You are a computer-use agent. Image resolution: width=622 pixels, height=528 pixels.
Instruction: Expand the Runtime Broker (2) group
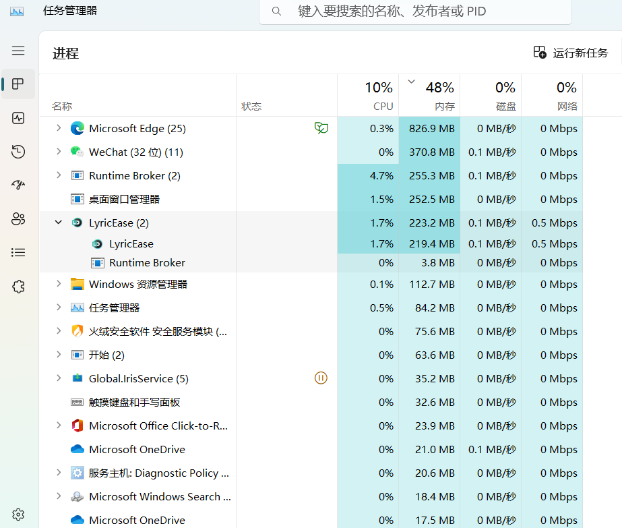click(x=59, y=175)
